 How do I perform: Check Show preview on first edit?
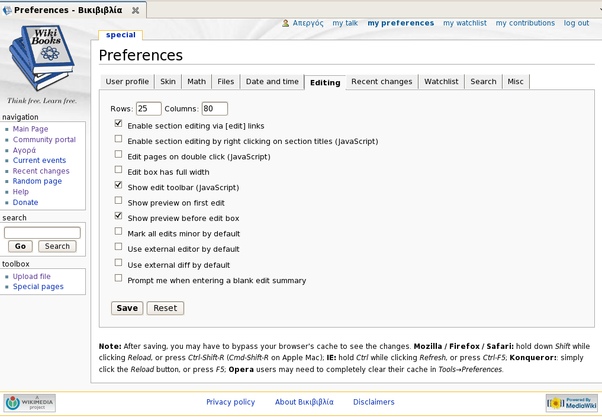(x=118, y=200)
